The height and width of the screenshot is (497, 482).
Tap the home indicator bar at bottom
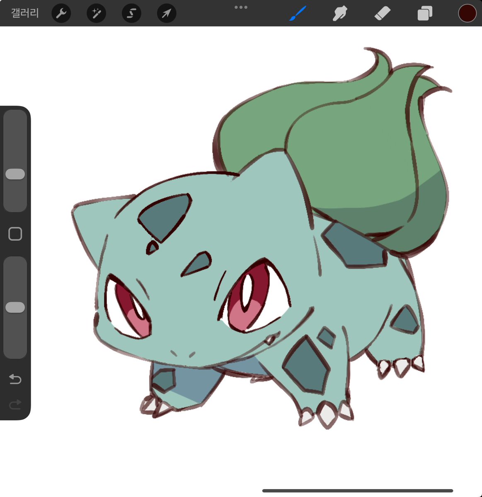[358, 491]
